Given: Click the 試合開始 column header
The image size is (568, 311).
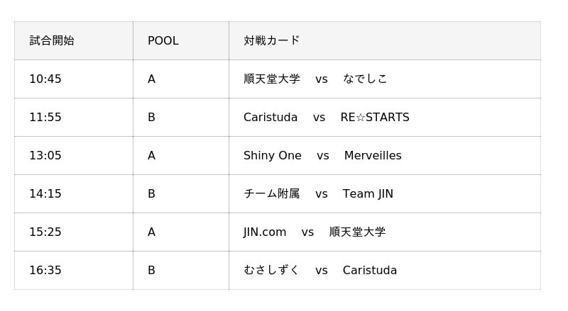Looking at the screenshot, I should pos(52,41).
